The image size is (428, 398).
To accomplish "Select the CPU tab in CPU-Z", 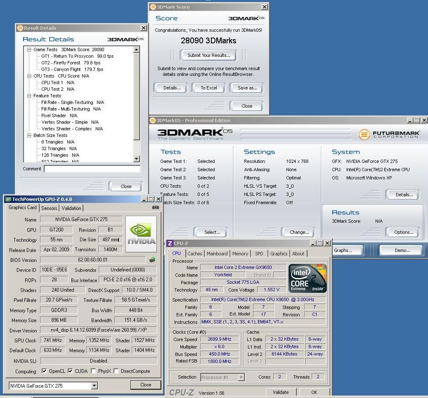I will 176,253.
